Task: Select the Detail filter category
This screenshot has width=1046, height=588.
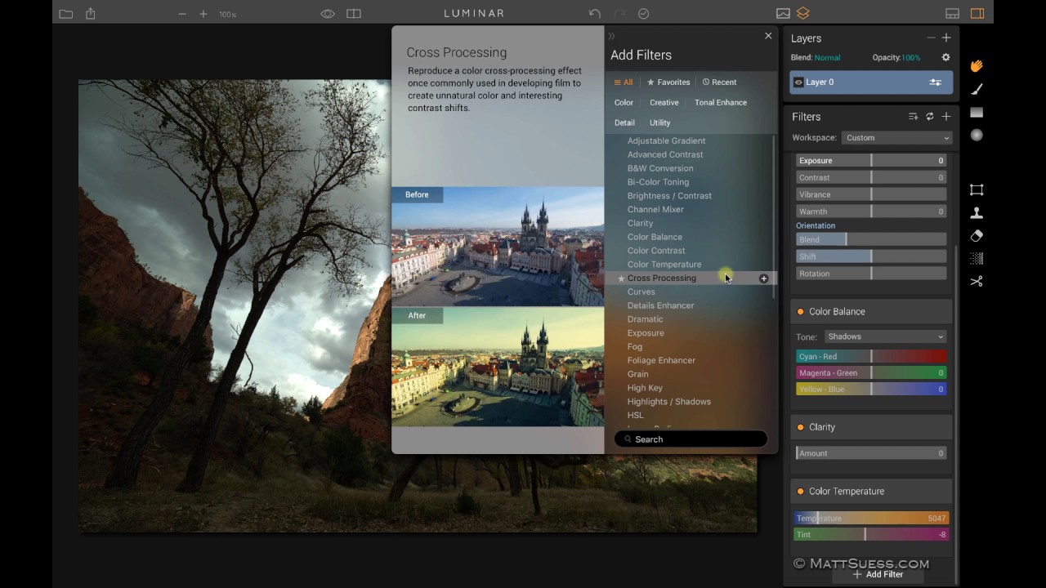Action: click(x=624, y=123)
